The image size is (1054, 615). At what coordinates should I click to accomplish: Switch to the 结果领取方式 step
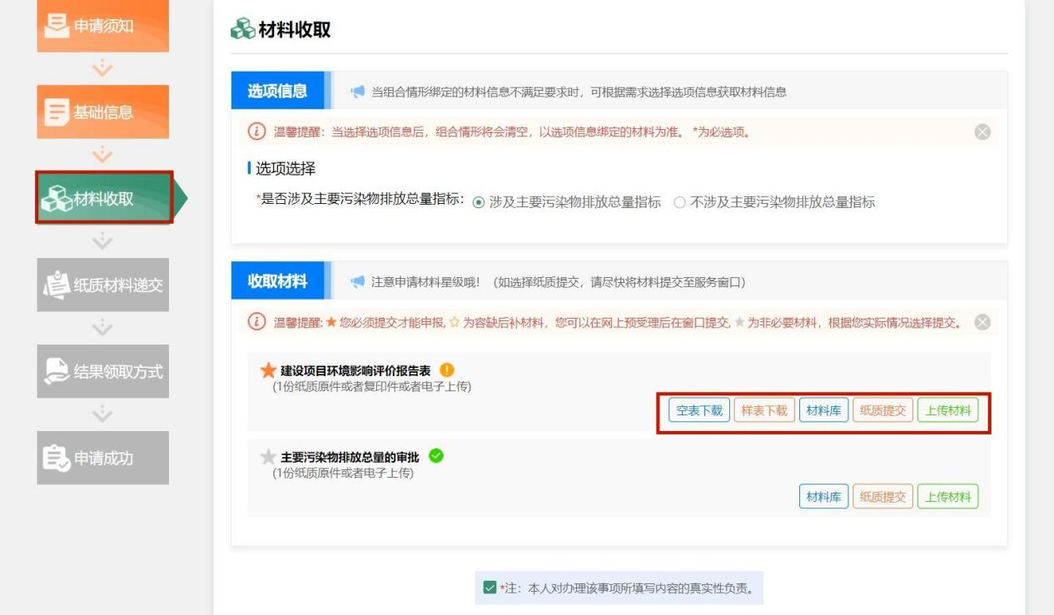102,371
